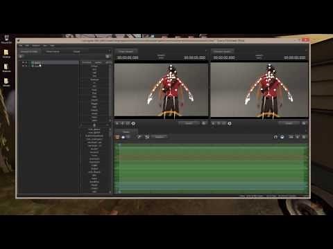Click the record button under secondary viewport
The height and width of the screenshot is (249, 333).
[x=230, y=123]
